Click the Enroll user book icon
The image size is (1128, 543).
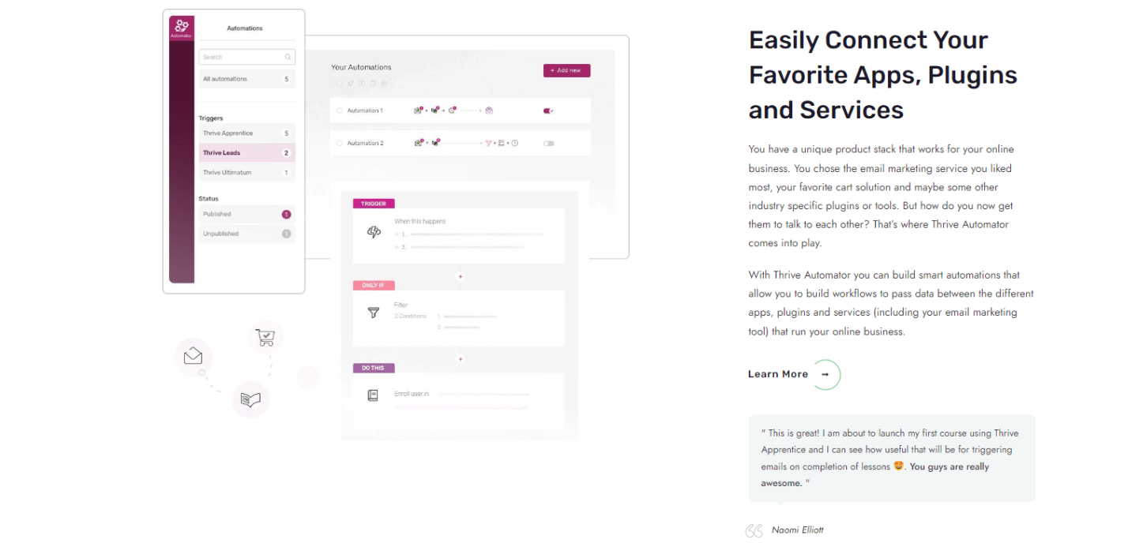(x=373, y=395)
